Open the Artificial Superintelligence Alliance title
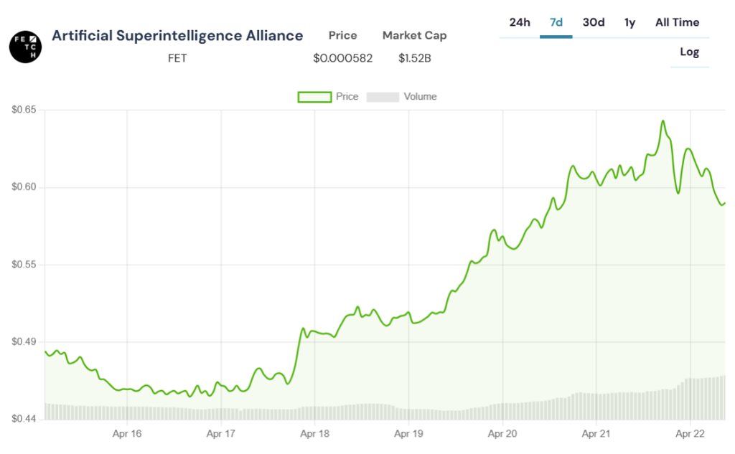 click(177, 35)
